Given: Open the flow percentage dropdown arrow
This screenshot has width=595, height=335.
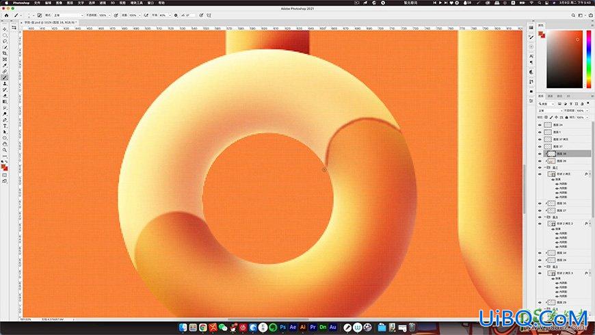Looking at the screenshot, I should (x=140, y=15).
